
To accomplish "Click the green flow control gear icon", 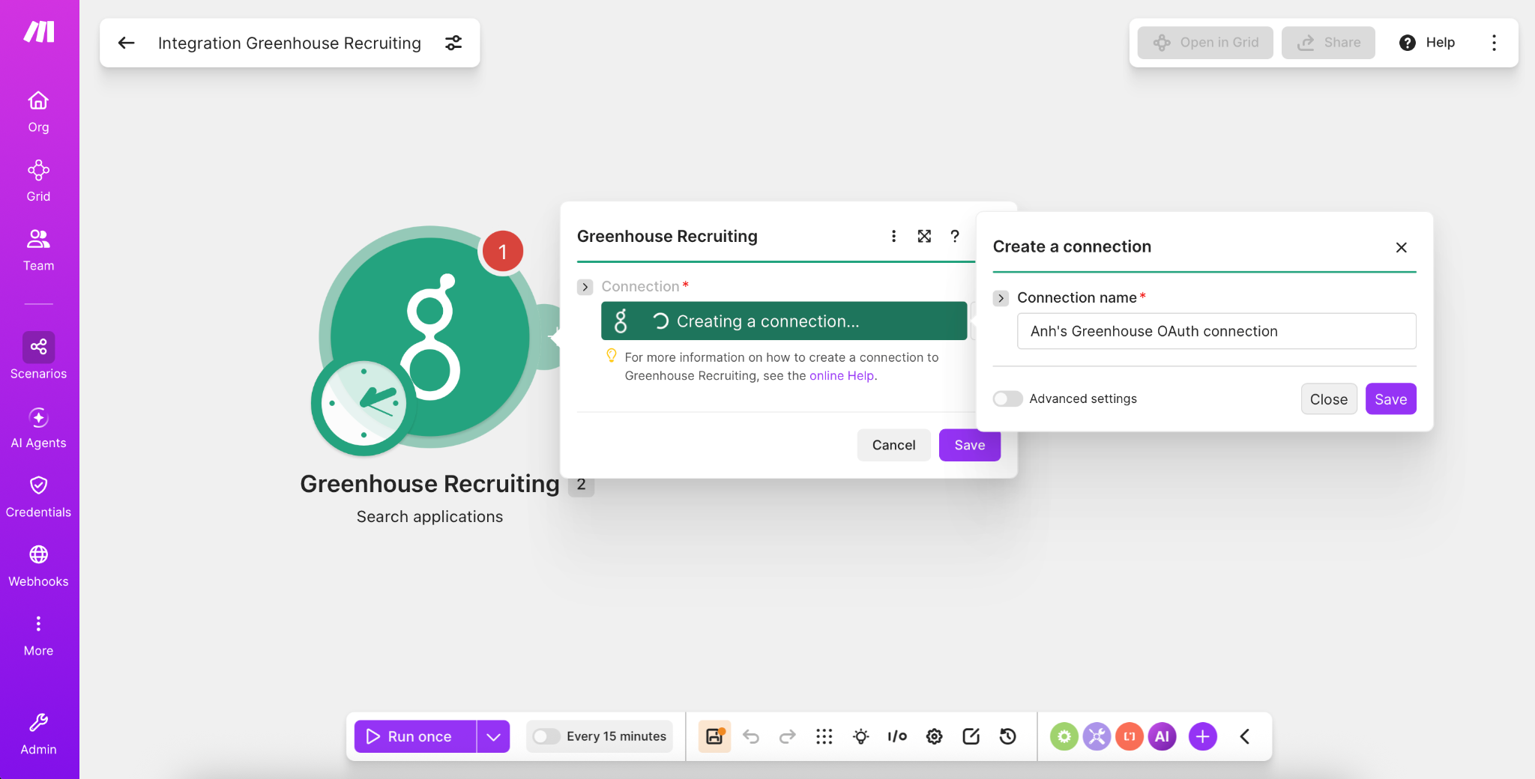I will tap(1064, 736).
